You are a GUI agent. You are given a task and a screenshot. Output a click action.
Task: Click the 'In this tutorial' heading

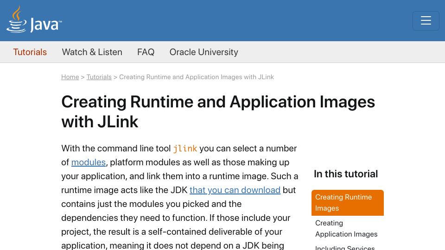point(346,174)
